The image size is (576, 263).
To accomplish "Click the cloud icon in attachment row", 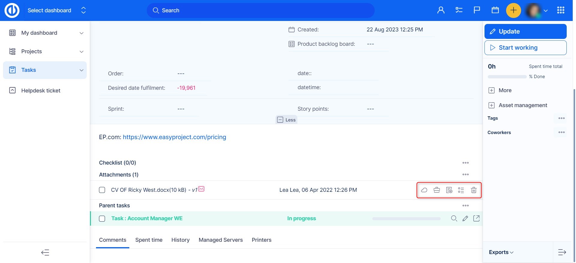I will coord(424,190).
